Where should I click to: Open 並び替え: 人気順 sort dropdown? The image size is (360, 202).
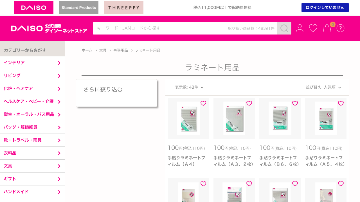tap(323, 87)
